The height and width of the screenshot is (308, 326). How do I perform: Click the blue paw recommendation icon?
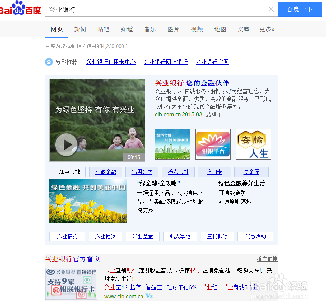(x=49, y=62)
